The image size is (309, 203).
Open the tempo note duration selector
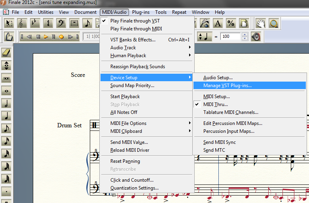[205, 37]
